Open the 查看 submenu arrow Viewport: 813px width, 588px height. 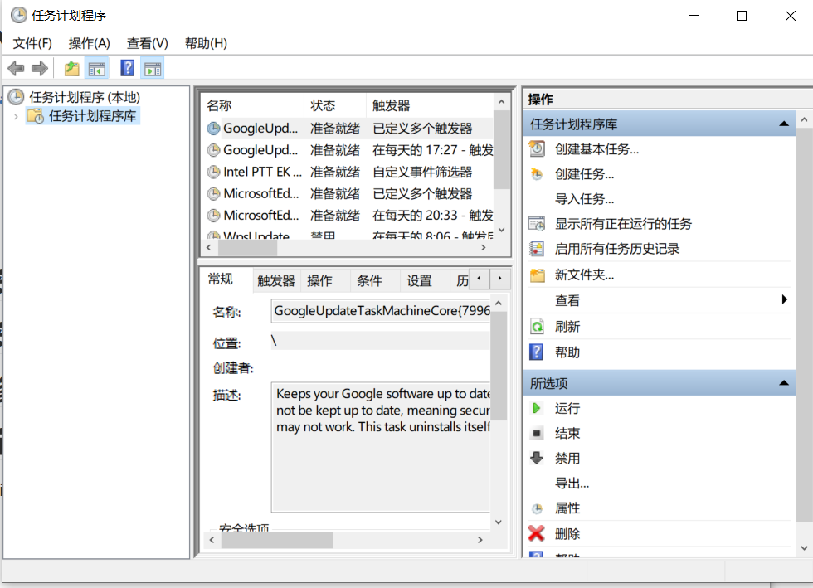click(785, 299)
